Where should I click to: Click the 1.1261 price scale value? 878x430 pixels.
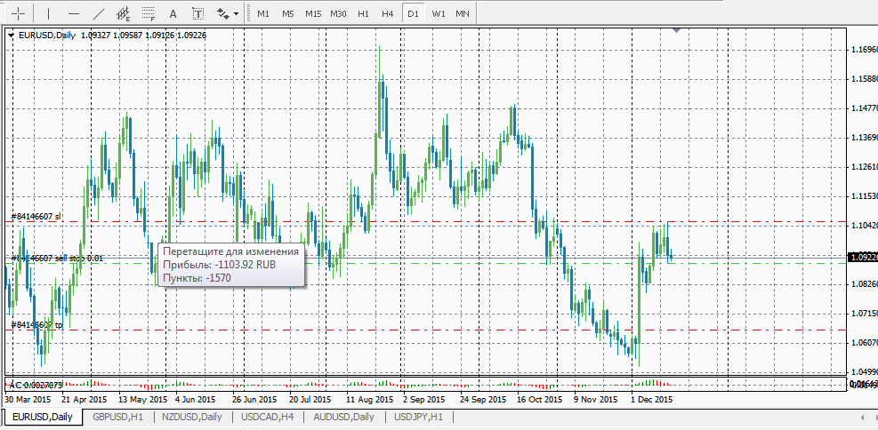[865, 167]
